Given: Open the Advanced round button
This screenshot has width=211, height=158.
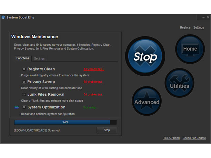Looking at the screenshot, I should tap(147, 101).
